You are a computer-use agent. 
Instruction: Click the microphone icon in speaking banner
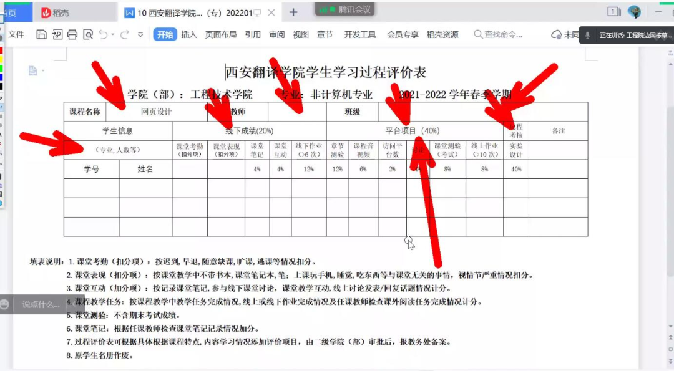click(587, 36)
